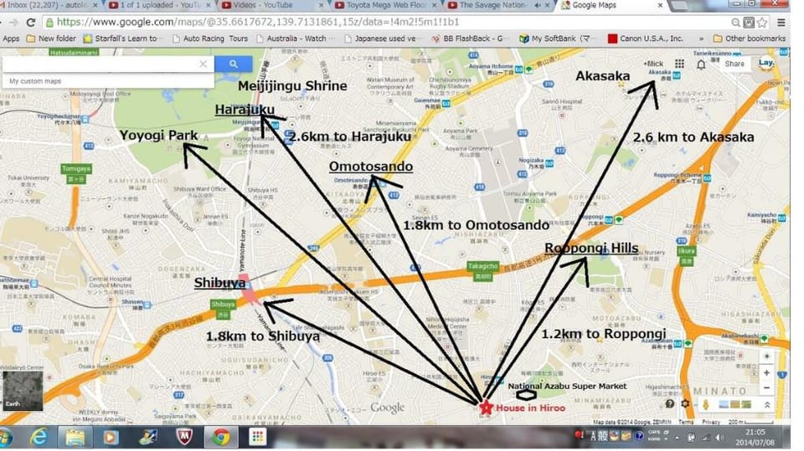
Task: Open Internet Explorer from the taskbar
Action: pyautogui.click(x=39, y=437)
